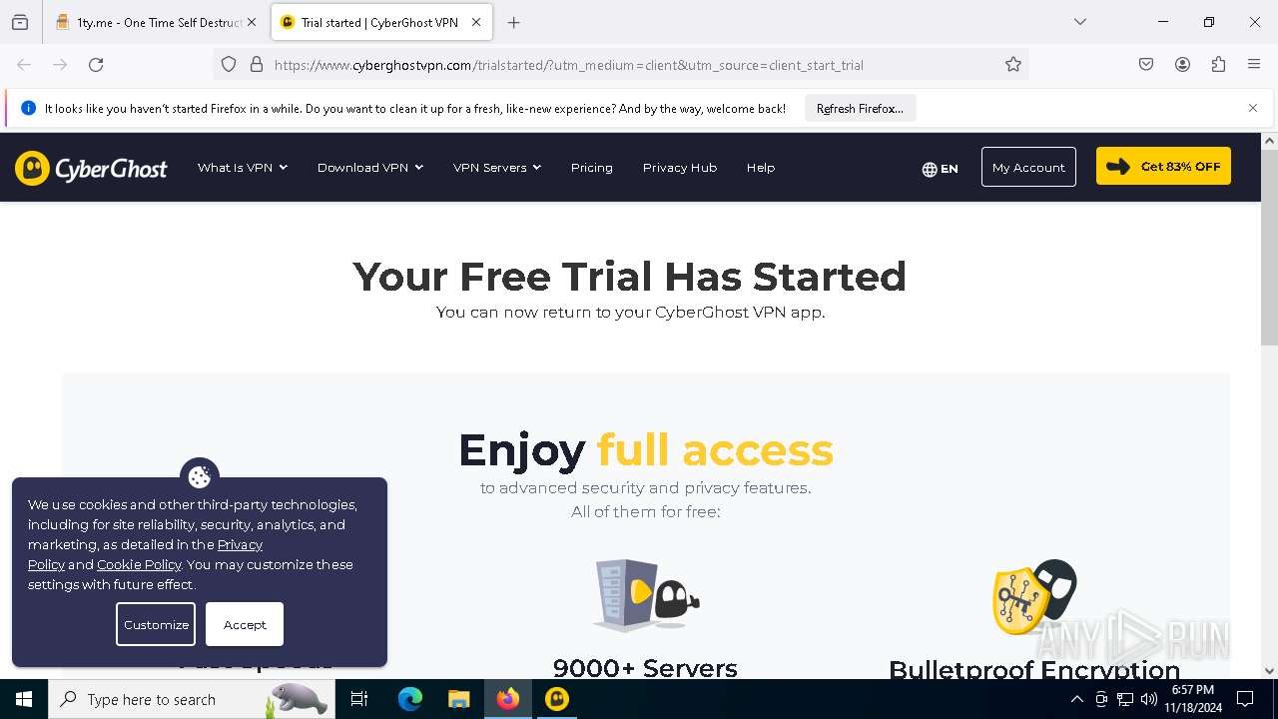Expand the VPN Servers dropdown

pos(497,168)
